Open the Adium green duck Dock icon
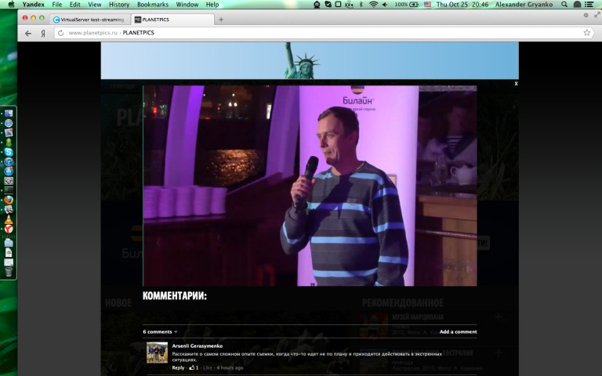 (9, 143)
